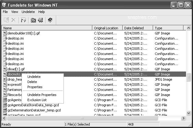Choose Undelete Properties from the context menu

coord(42,95)
